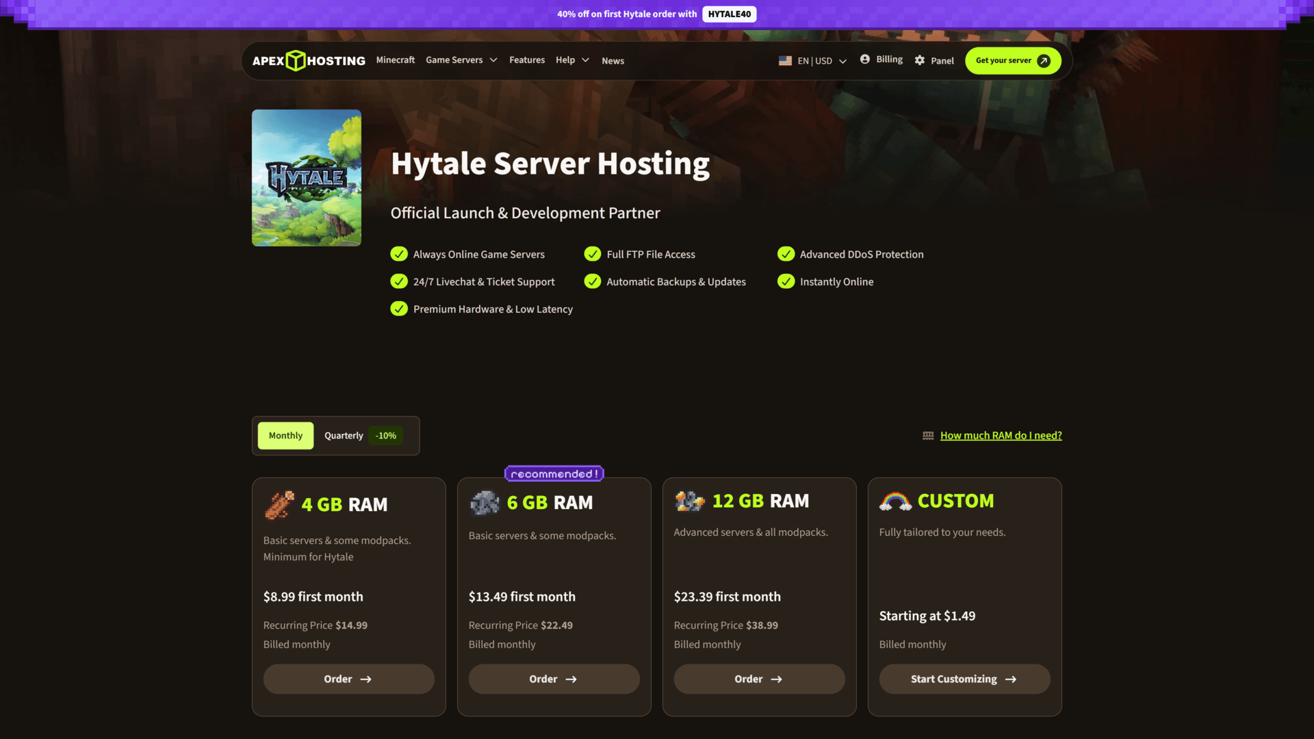1314x739 pixels.
Task: Click the Advanced DDoS Protection checkmark
Action: point(786,254)
